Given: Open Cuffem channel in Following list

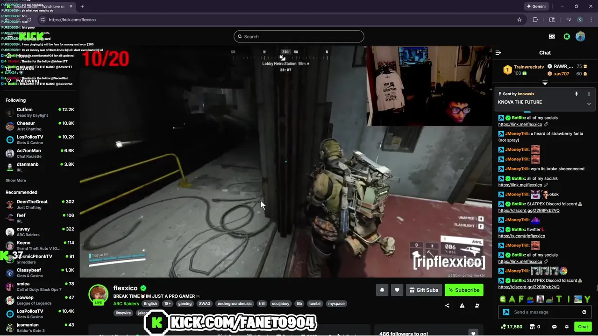Looking at the screenshot, I should coord(40,112).
